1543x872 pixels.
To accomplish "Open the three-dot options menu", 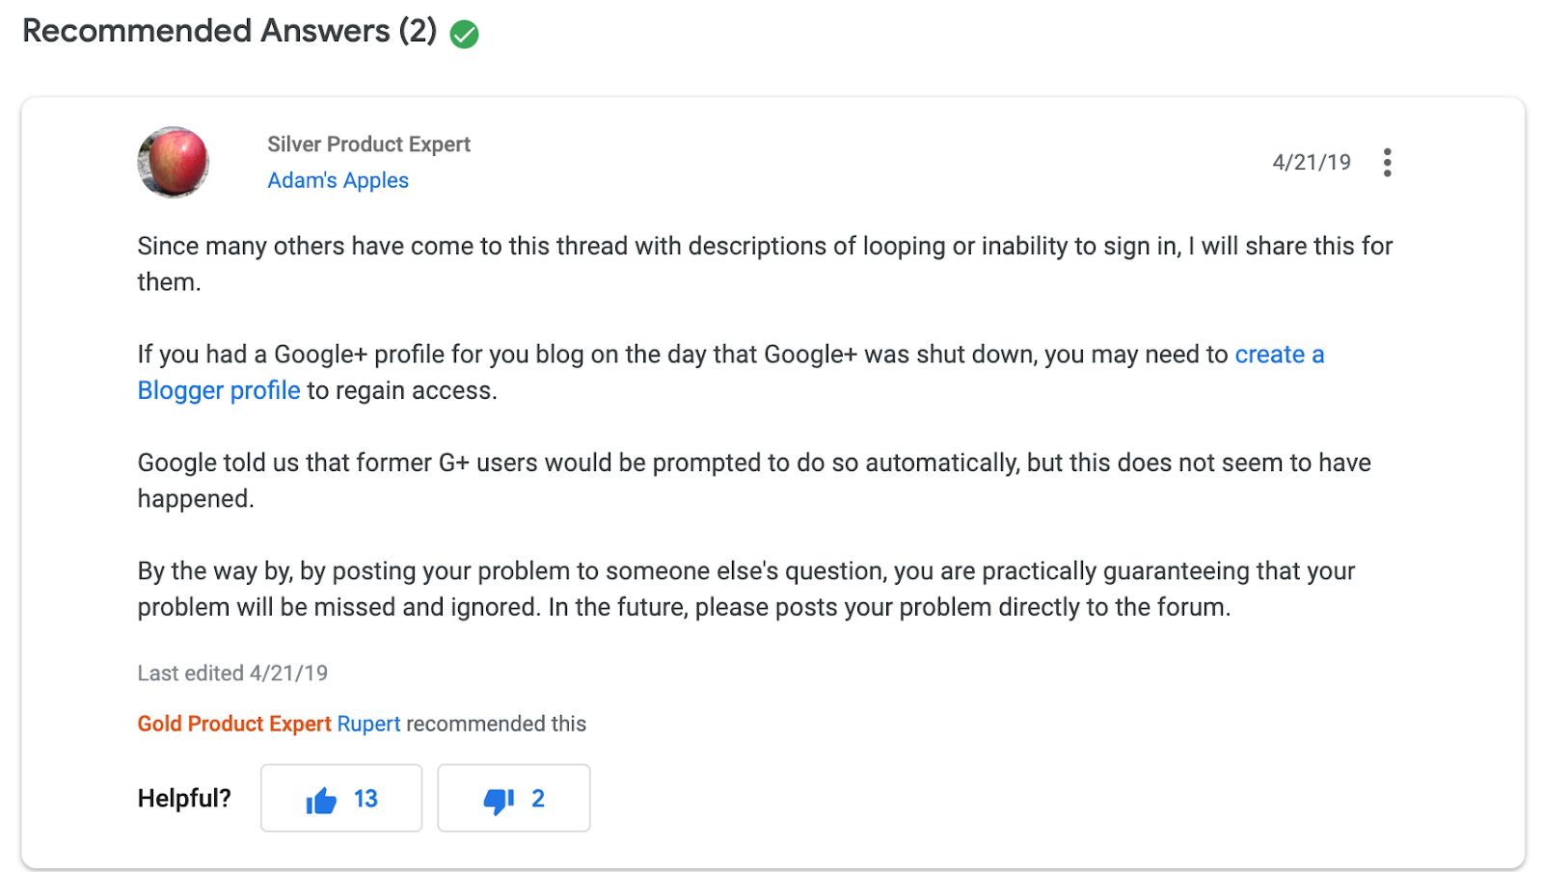I will (x=1387, y=162).
